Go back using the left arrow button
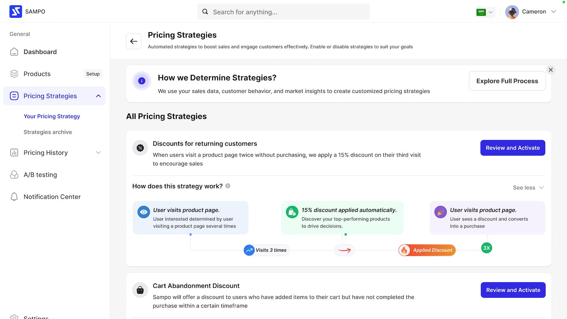The width and height of the screenshot is (567, 319). (134, 41)
